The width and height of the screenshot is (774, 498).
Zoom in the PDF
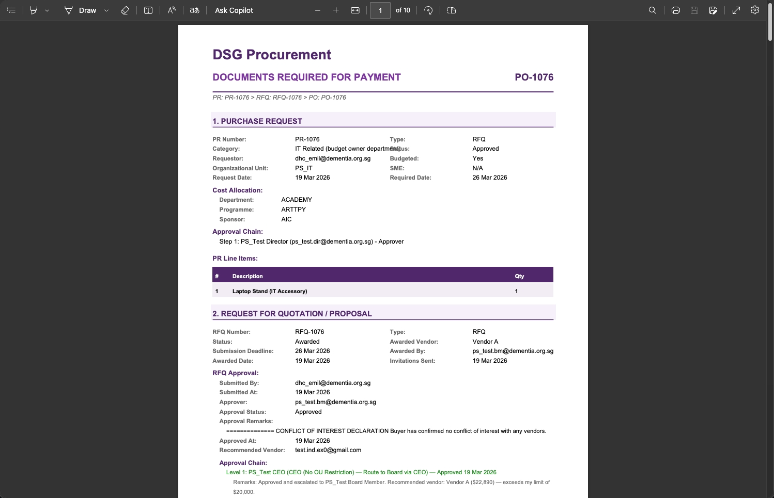[x=336, y=10]
